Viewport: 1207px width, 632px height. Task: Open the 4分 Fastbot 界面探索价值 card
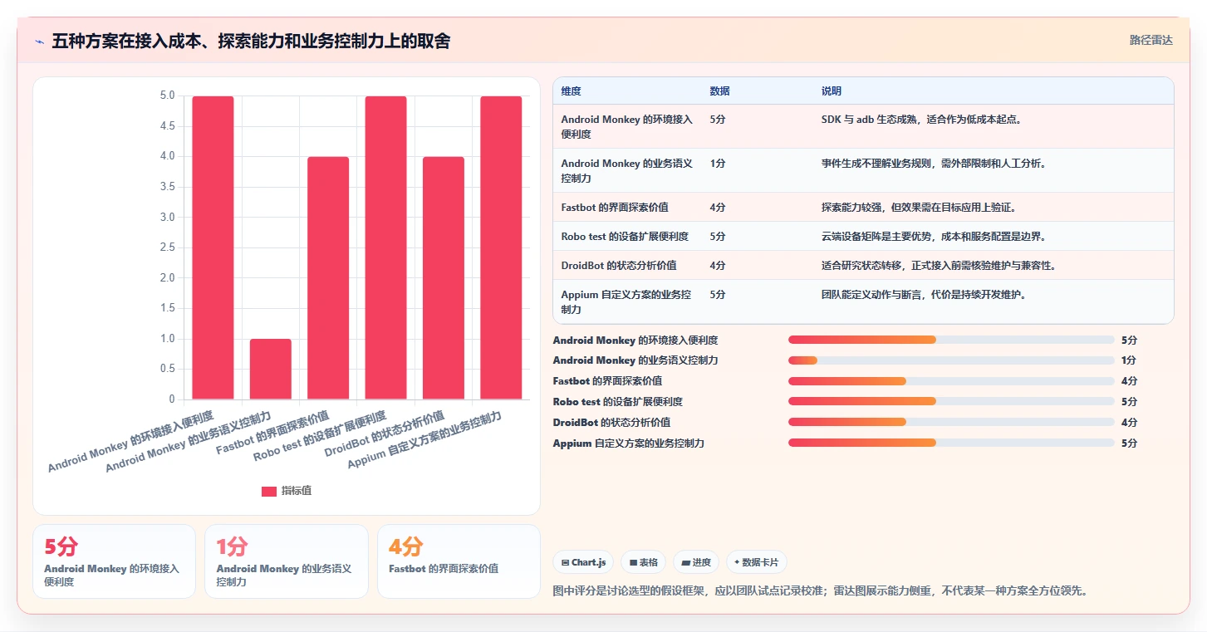tap(459, 561)
